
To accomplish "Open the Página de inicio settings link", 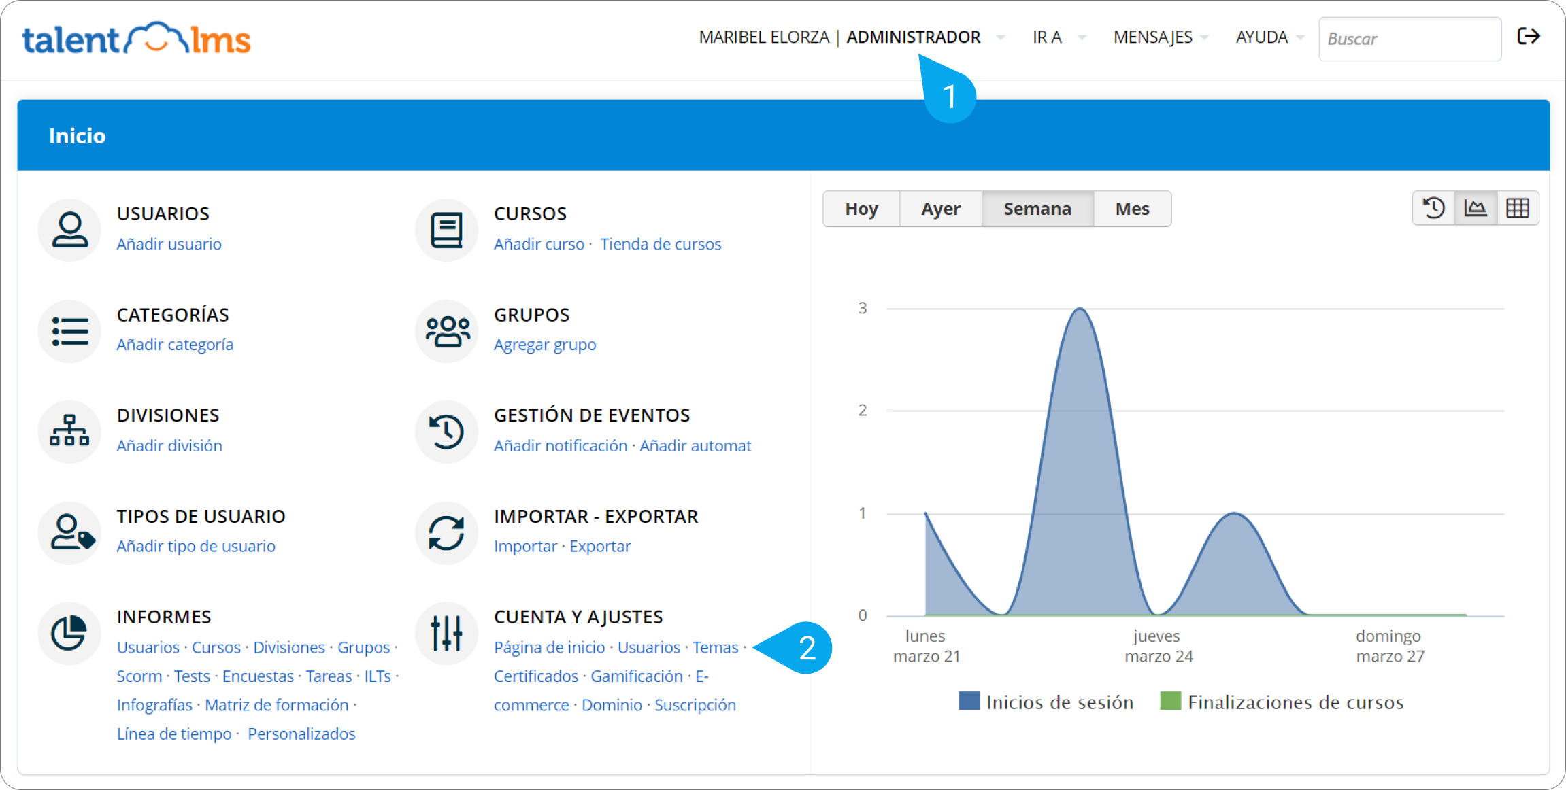I will [550, 647].
